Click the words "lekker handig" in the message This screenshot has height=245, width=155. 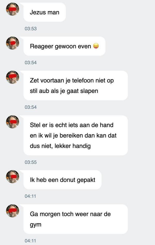click(x=73, y=146)
